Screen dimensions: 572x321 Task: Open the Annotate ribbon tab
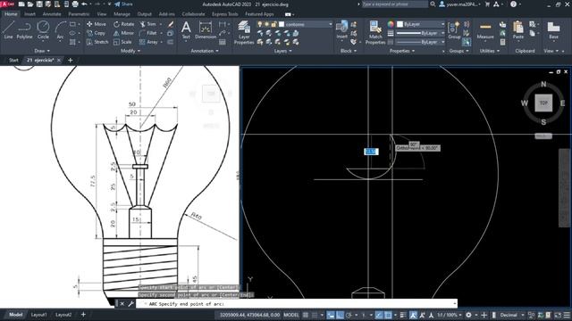pyautogui.click(x=52, y=14)
